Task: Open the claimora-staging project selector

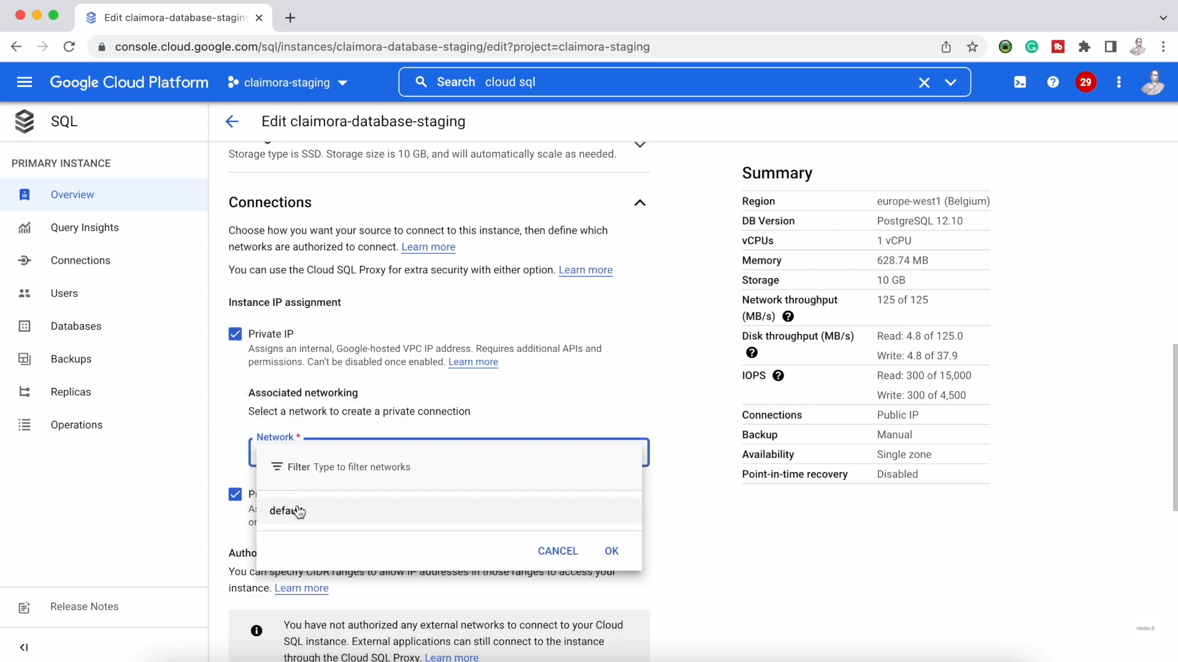Action: click(x=287, y=82)
